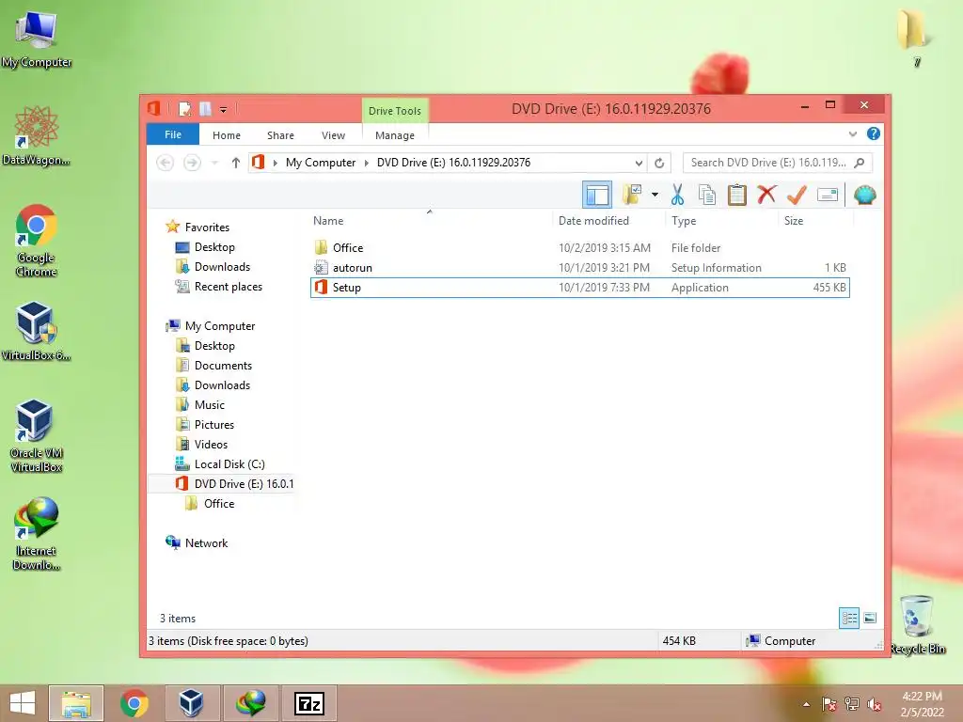Screen dimensions: 963x722
Task: Switch to Details view button
Action: (x=849, y=619)
